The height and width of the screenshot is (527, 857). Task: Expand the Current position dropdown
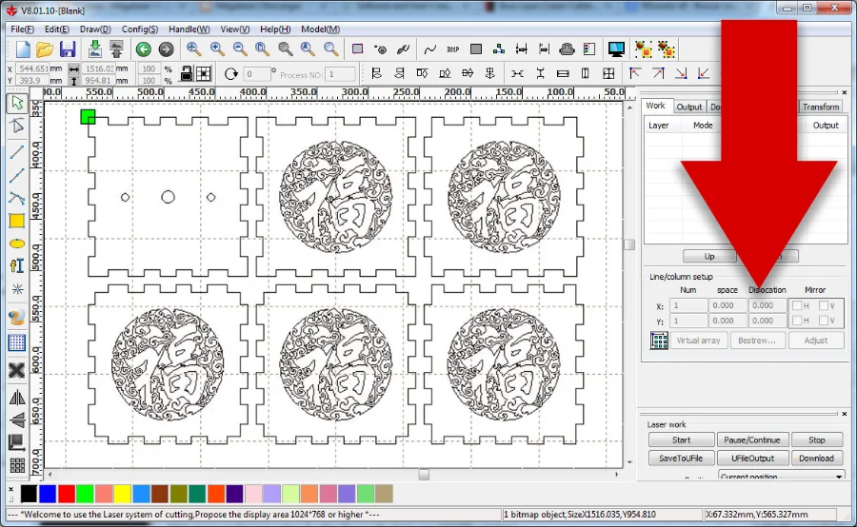(839, 477)
